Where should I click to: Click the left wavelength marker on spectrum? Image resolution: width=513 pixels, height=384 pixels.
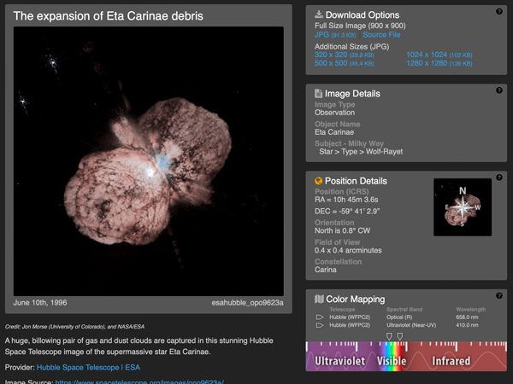click(x=389, y=336)
